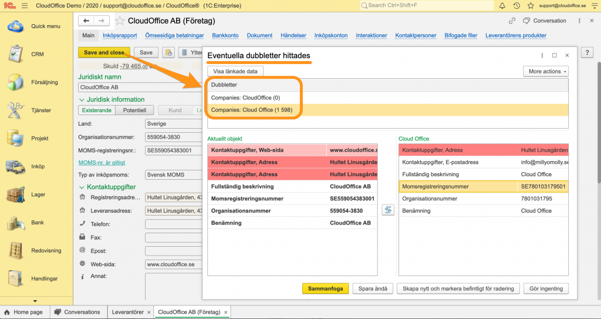Open the dialog's three-dot options menu
The image size is (601, 319).
pyautogui.click(x=542, y=55)
